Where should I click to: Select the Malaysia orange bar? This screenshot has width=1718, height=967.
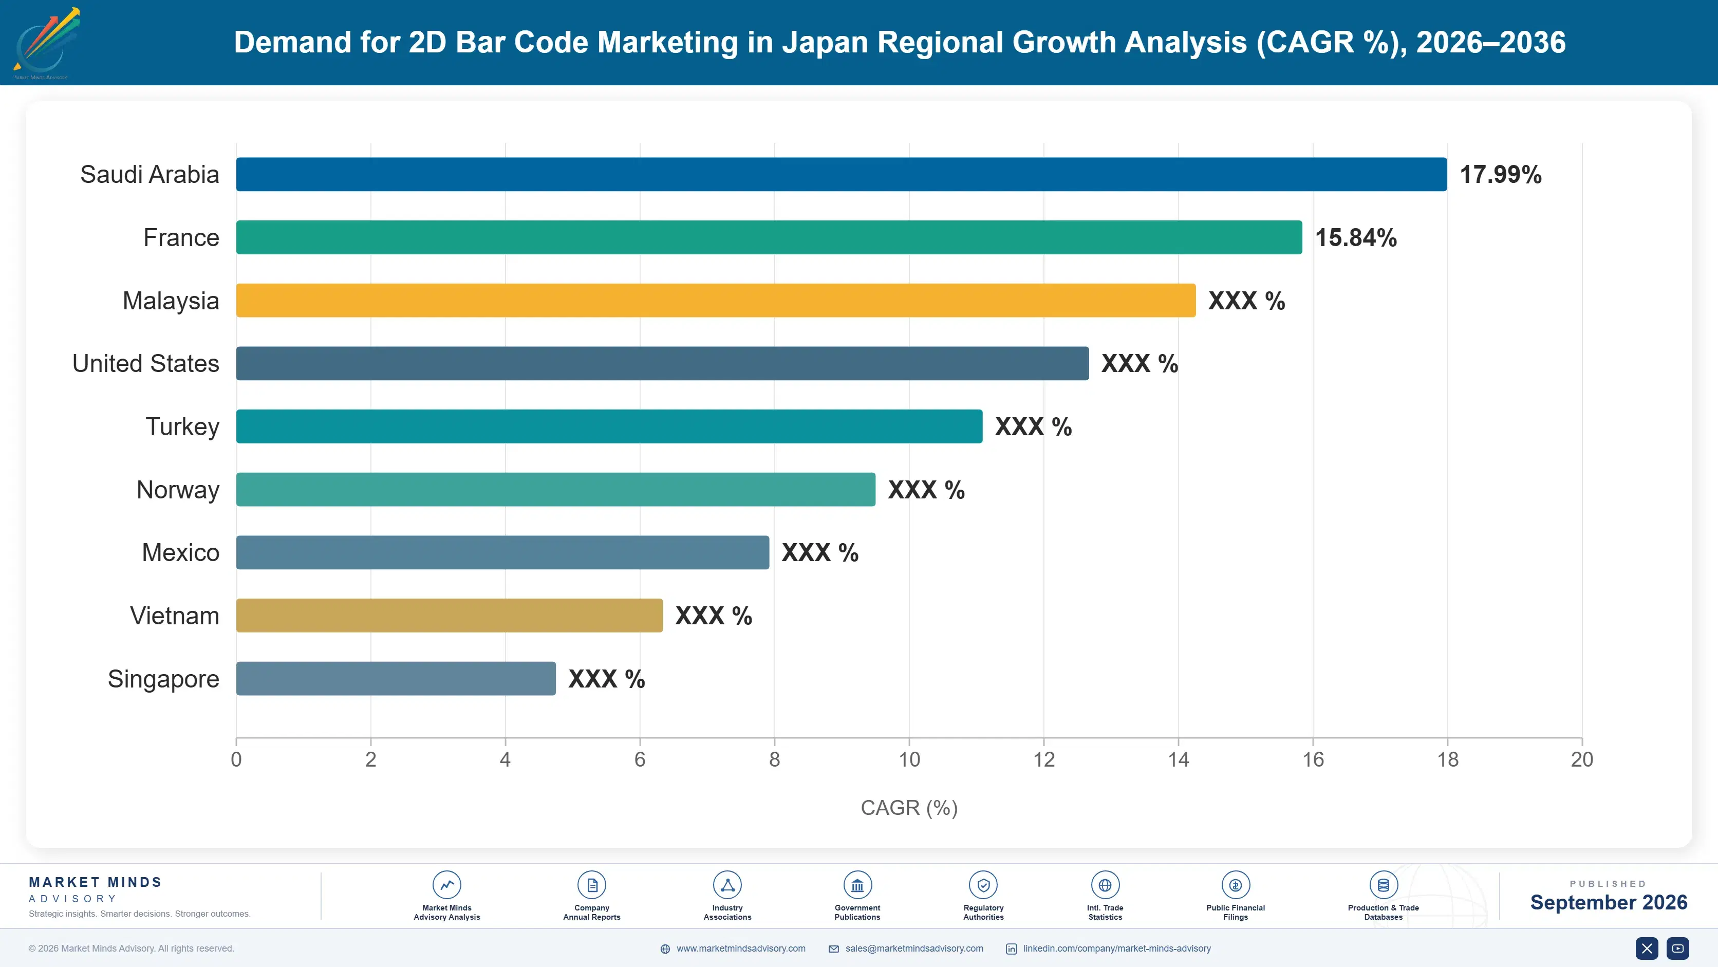click(716, 300)
